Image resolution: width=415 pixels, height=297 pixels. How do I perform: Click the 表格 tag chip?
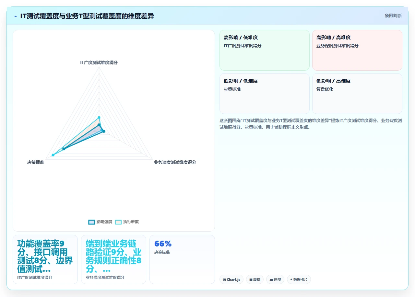[x=255, y=280]
